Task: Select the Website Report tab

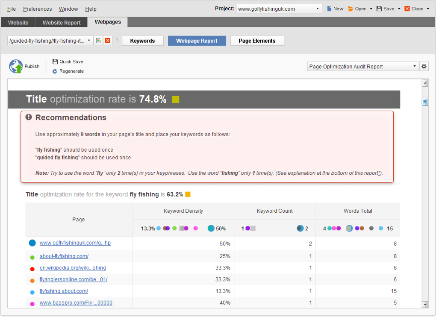Action: click(x=61, y=23)
